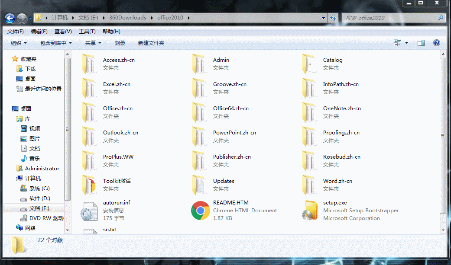Select the Updates folder icon
The image size is (451, 265).
tap(199, 185)
